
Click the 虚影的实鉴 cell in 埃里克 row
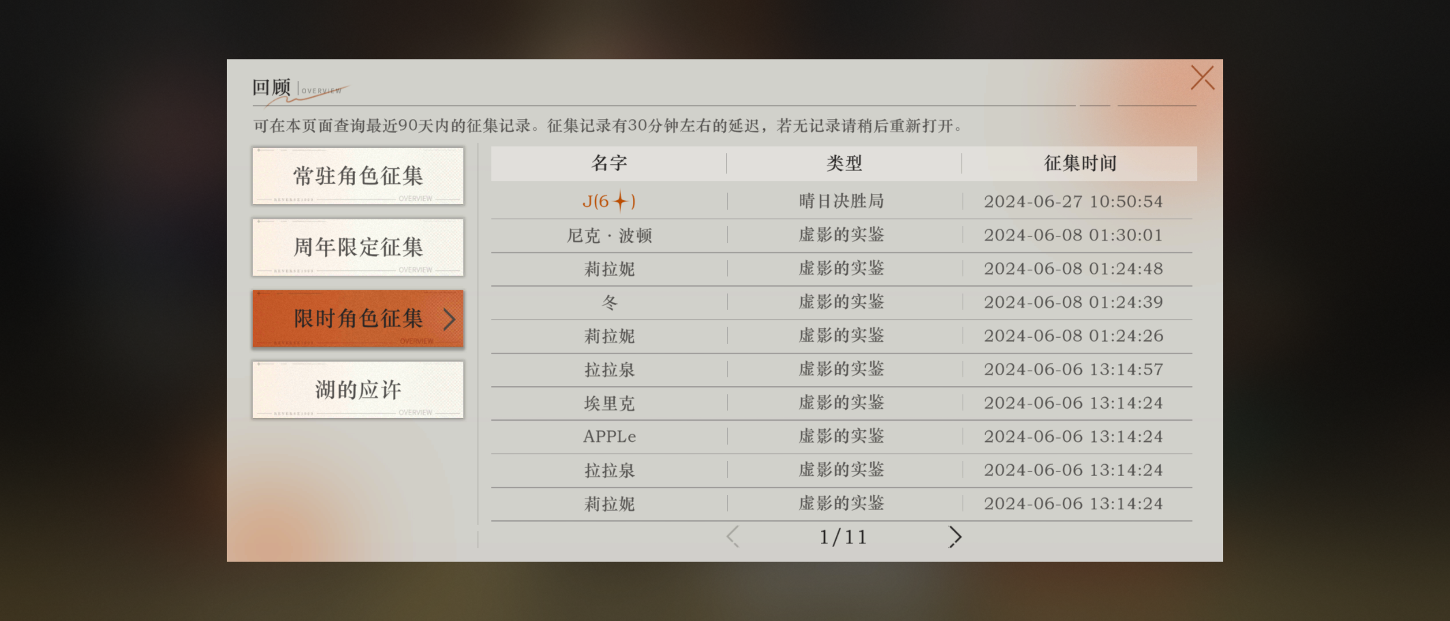tap(841, 403)
